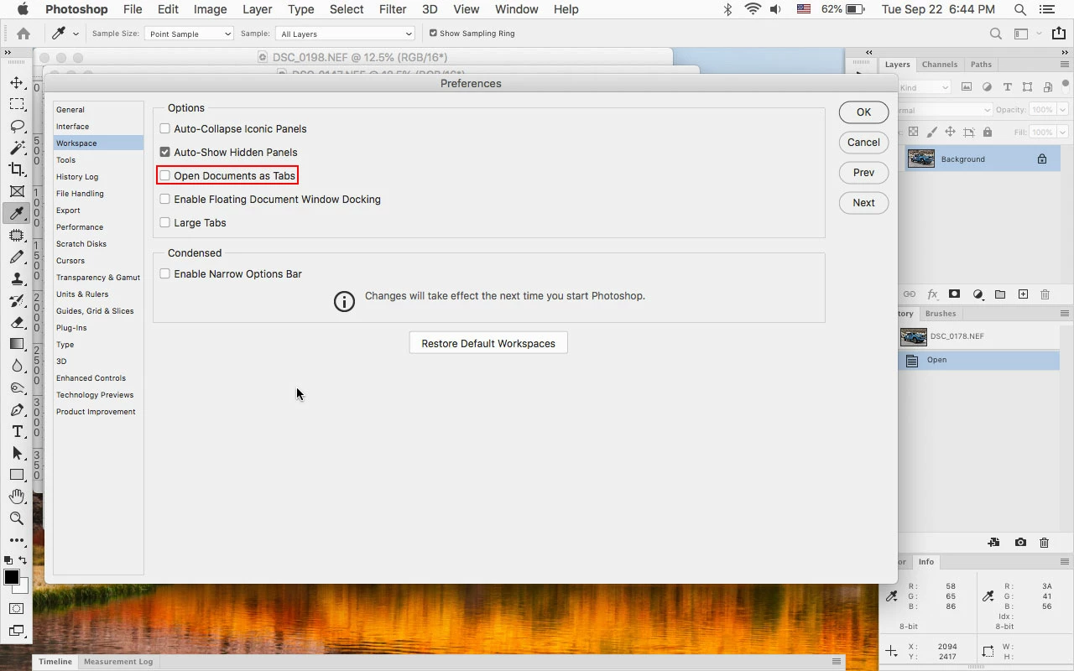Open the Info panel flyout menu
The height and width of the screenshot is (671, 1074).
pyautogui.click(x=1064, y=561)
